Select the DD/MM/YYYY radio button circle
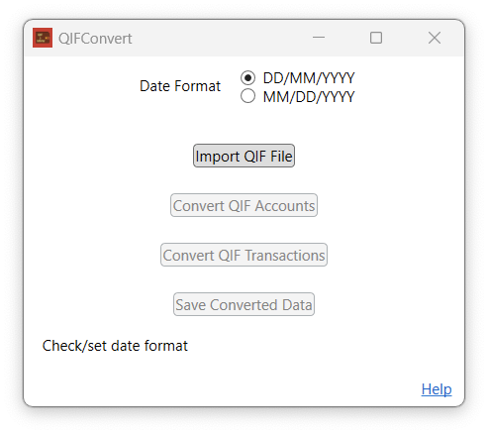488x434 pixels. [x=247, y=78]
